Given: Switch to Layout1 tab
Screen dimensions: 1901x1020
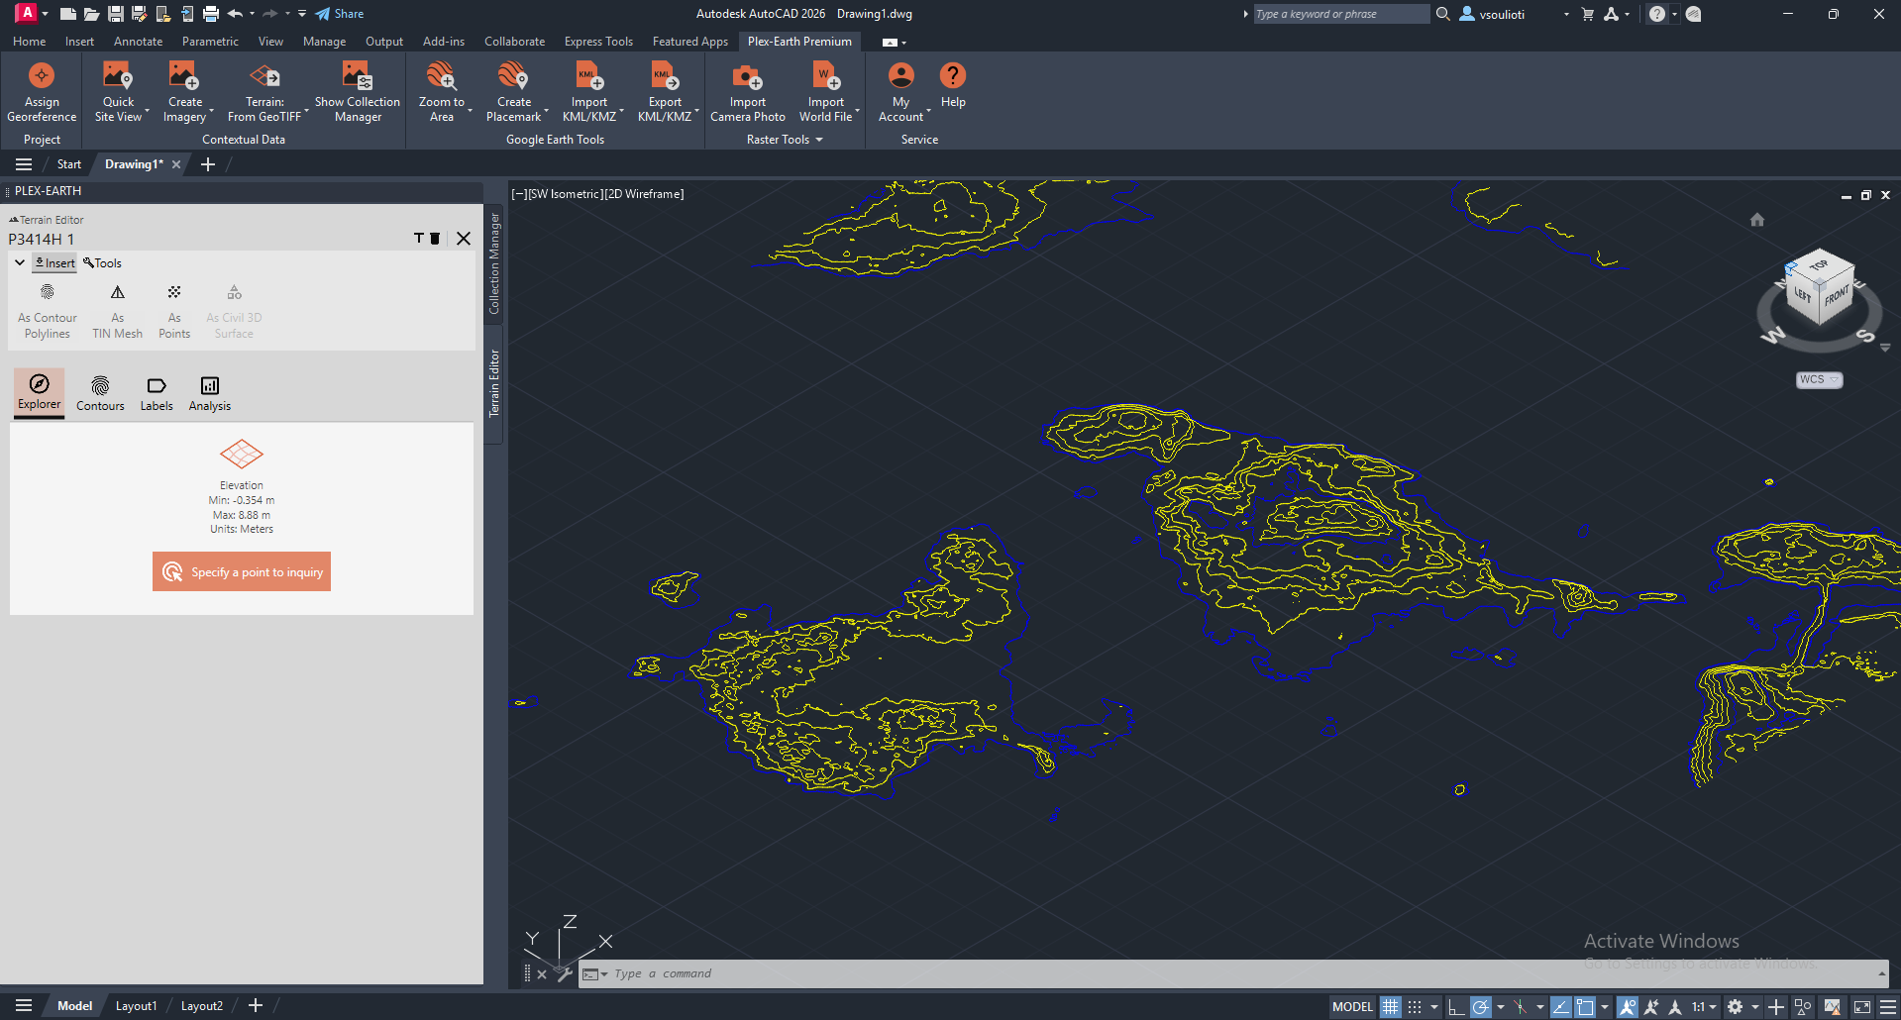Looking at the screenshot, I should click(x=136, y=1006).
